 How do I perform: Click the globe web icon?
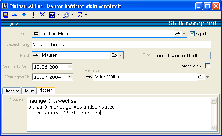66,15
